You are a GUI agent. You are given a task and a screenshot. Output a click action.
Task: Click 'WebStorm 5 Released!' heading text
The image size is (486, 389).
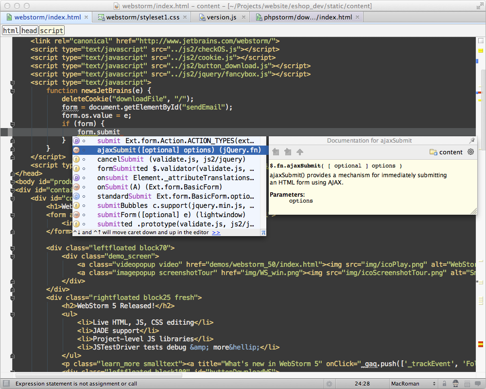pyautogui.click(x=116, y=306)
